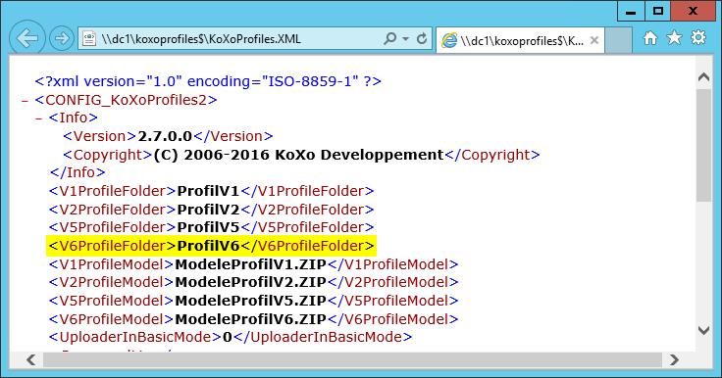Viewport: 722px width, 378px height.
Task: Click the closing </Info> tag
Action: [77, 172]
